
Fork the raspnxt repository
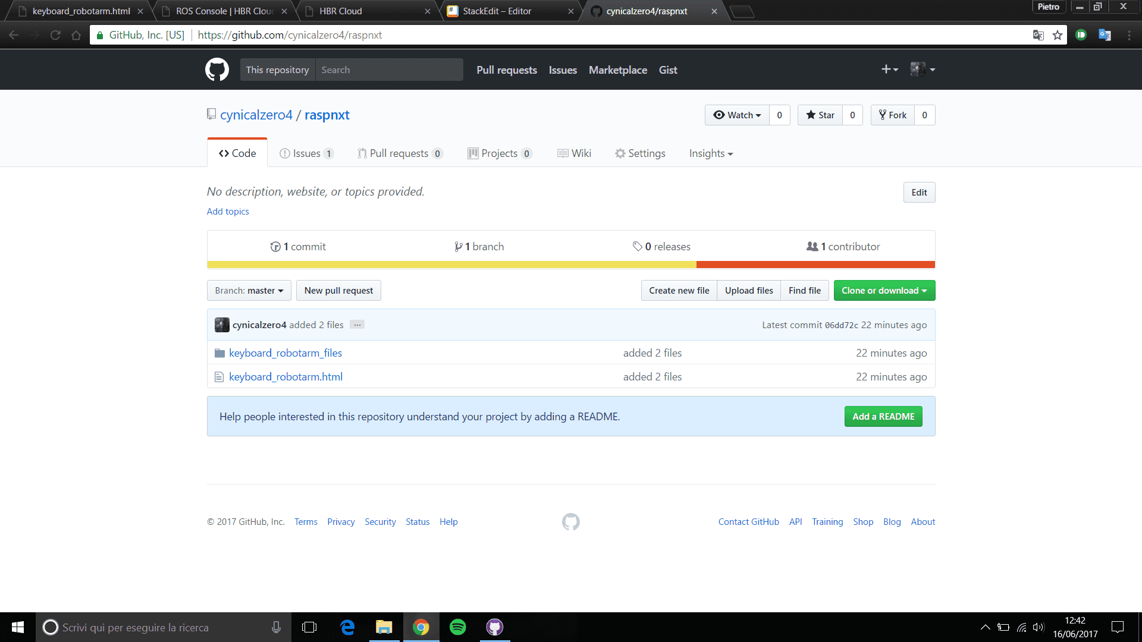point(893,115)
